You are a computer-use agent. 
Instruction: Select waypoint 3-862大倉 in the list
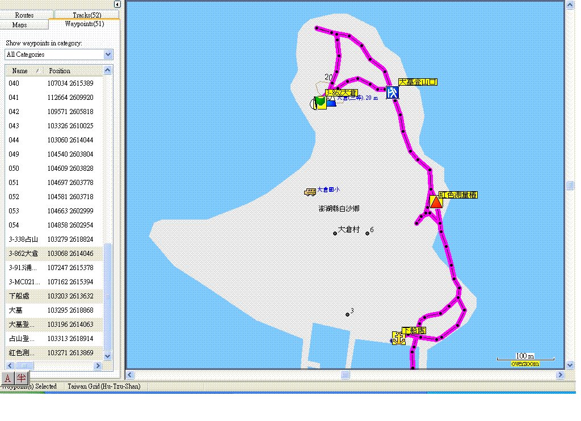54,254
